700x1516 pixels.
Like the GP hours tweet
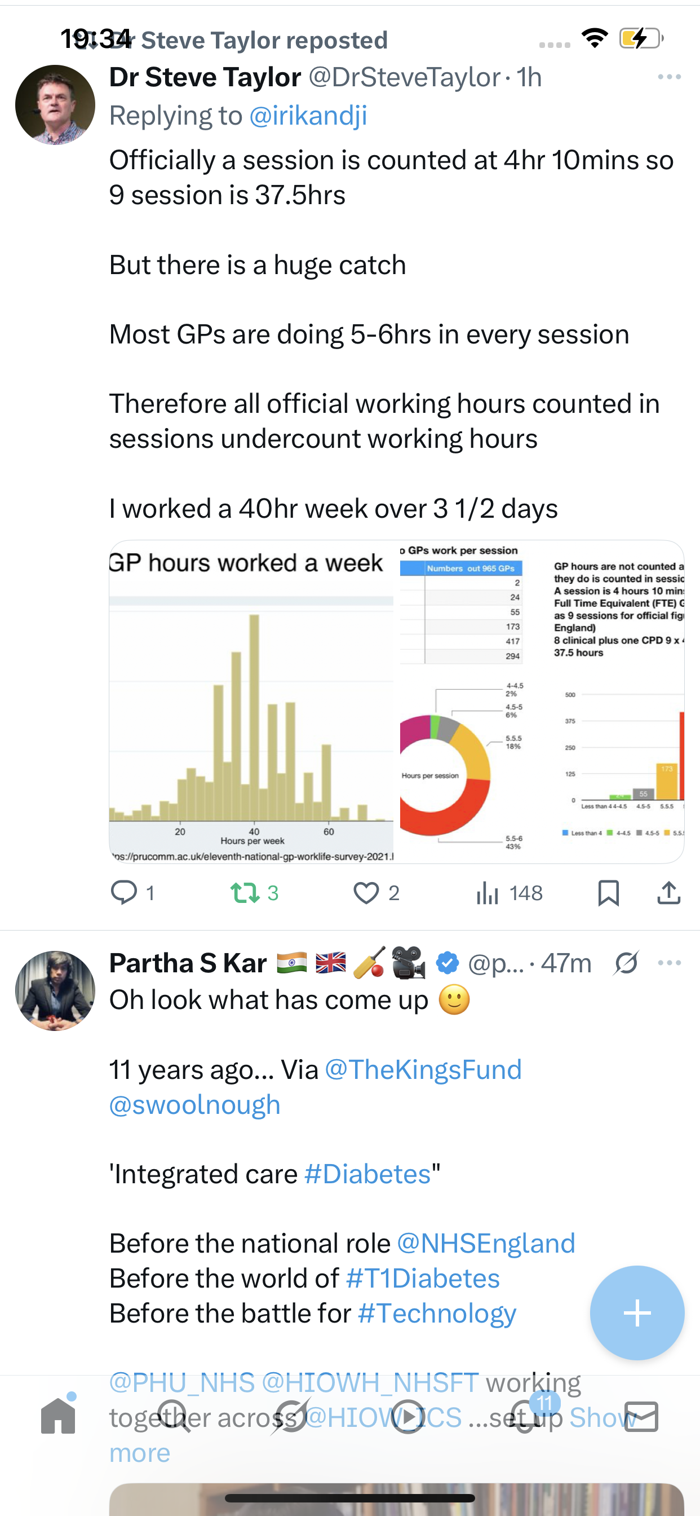376,893
